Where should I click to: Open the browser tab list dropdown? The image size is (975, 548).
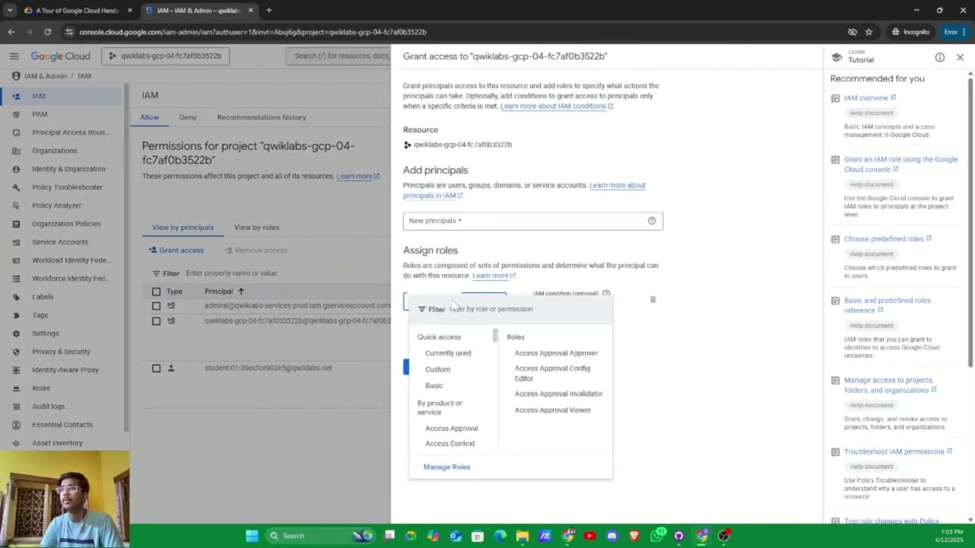click(x=10, y=11)
